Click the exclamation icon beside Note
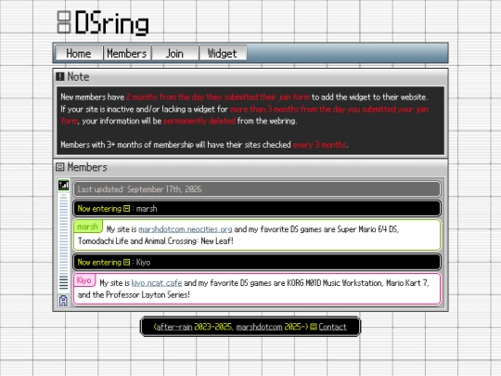501x376 pixels. [x=60, y=77]
